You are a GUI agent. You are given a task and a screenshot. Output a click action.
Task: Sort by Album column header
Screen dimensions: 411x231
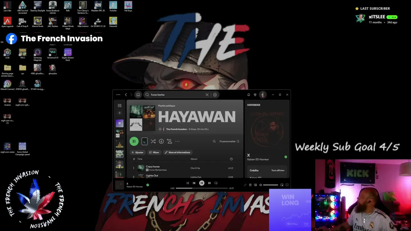[x=194, y=159]
